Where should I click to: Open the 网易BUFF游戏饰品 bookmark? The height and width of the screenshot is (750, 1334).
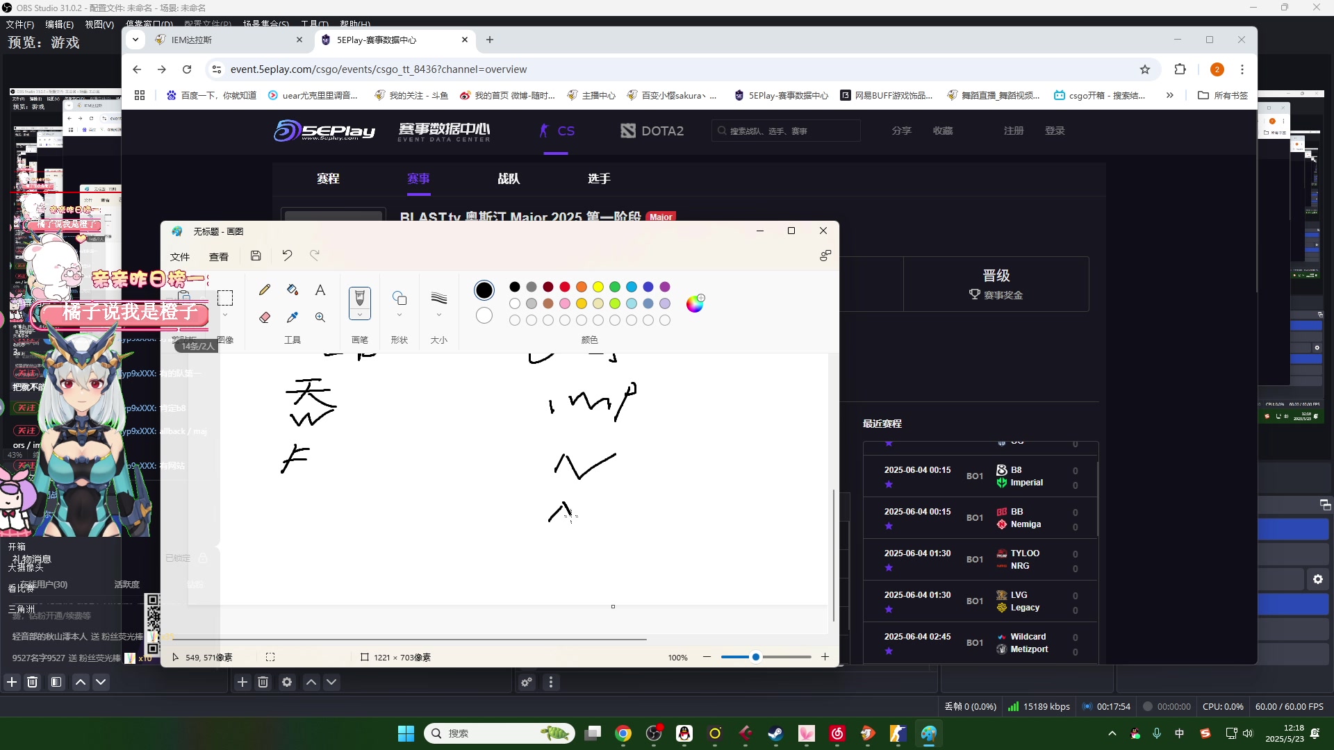click(886, 95)
